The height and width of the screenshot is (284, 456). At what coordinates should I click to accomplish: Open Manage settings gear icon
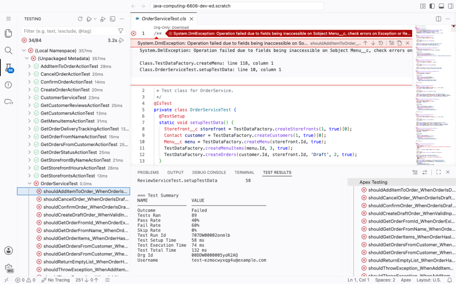click(9, 268)
